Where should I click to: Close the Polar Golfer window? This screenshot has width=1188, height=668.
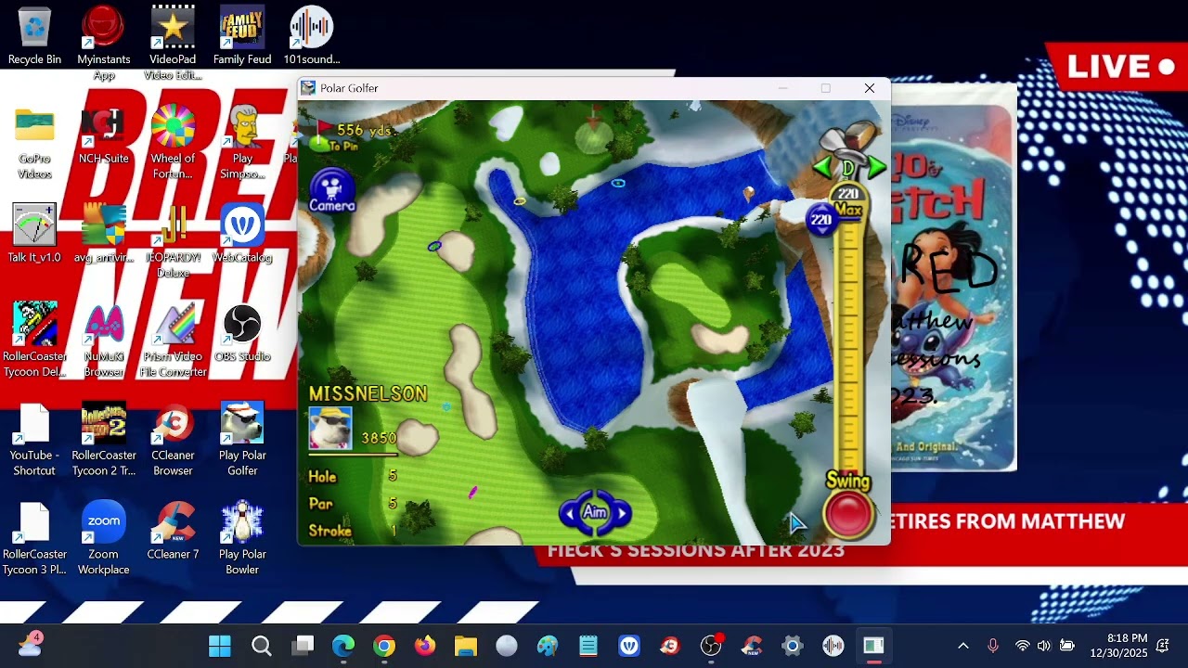[x=869, y=88]
